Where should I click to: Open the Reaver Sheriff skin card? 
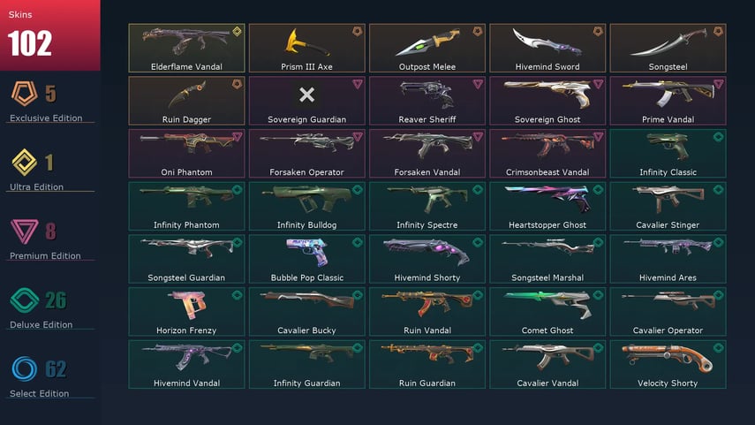coord(427,101)
